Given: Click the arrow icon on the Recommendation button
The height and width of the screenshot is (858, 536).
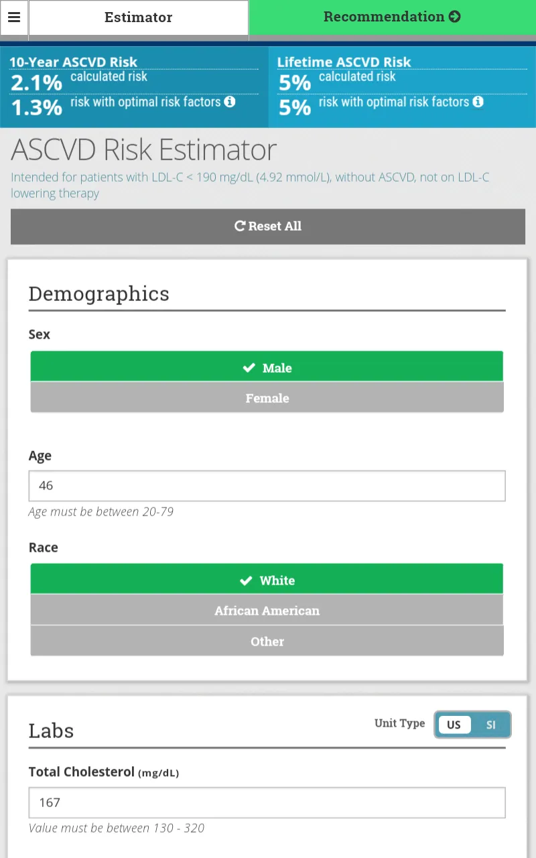Looking at the screenshot, I should [x=455, y=17].
